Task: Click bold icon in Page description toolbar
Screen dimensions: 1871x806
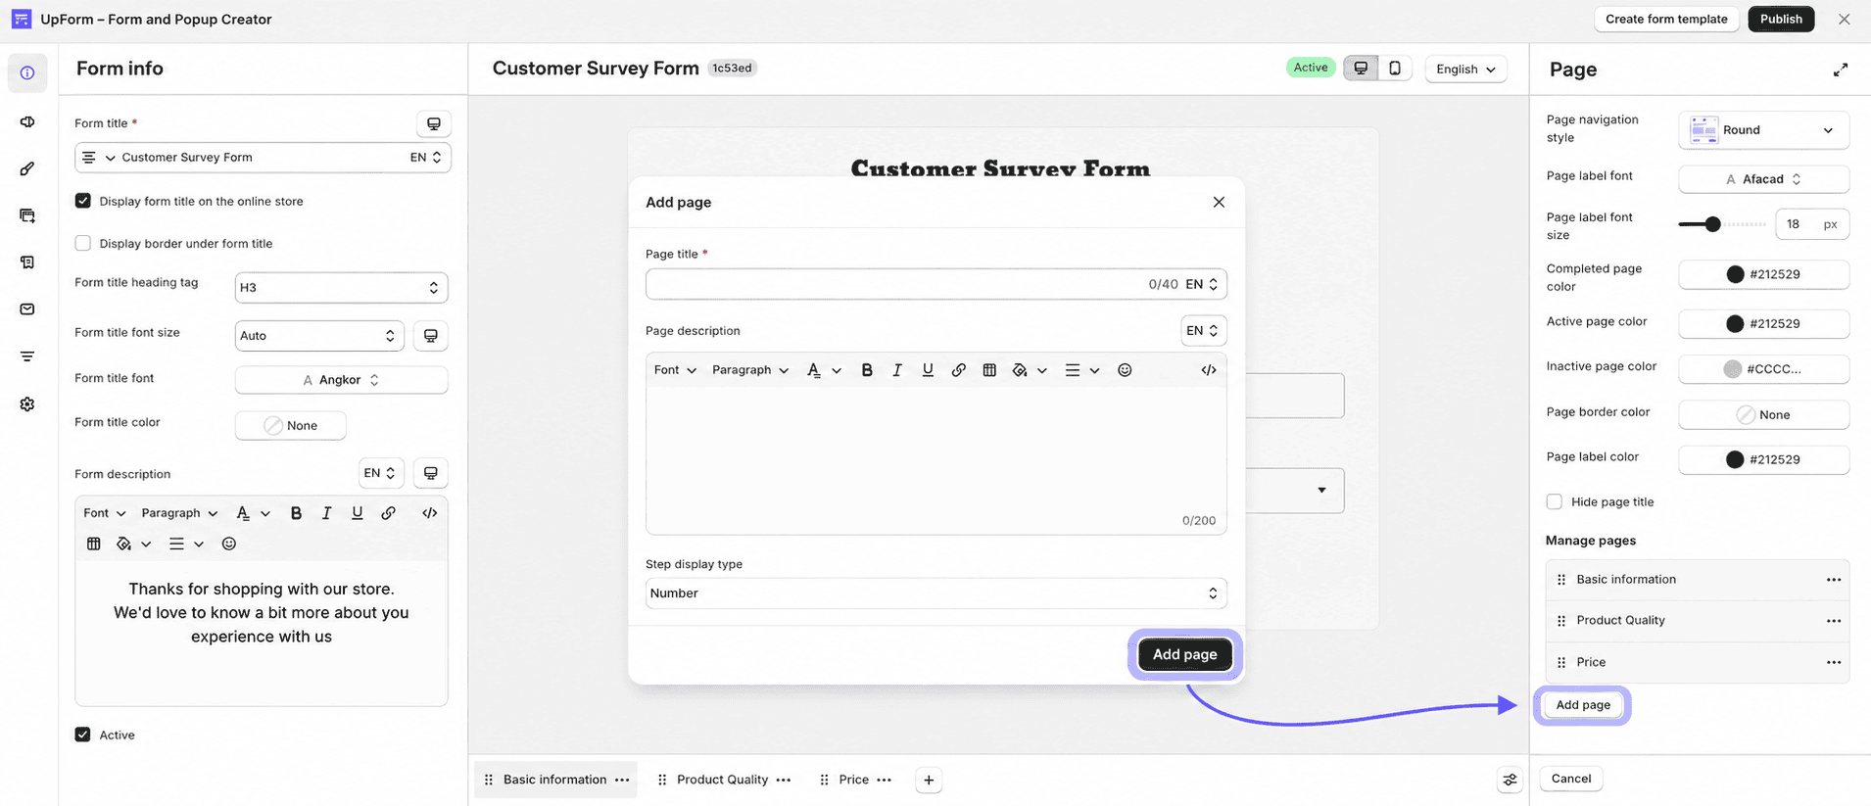Action: coord(867,370)
